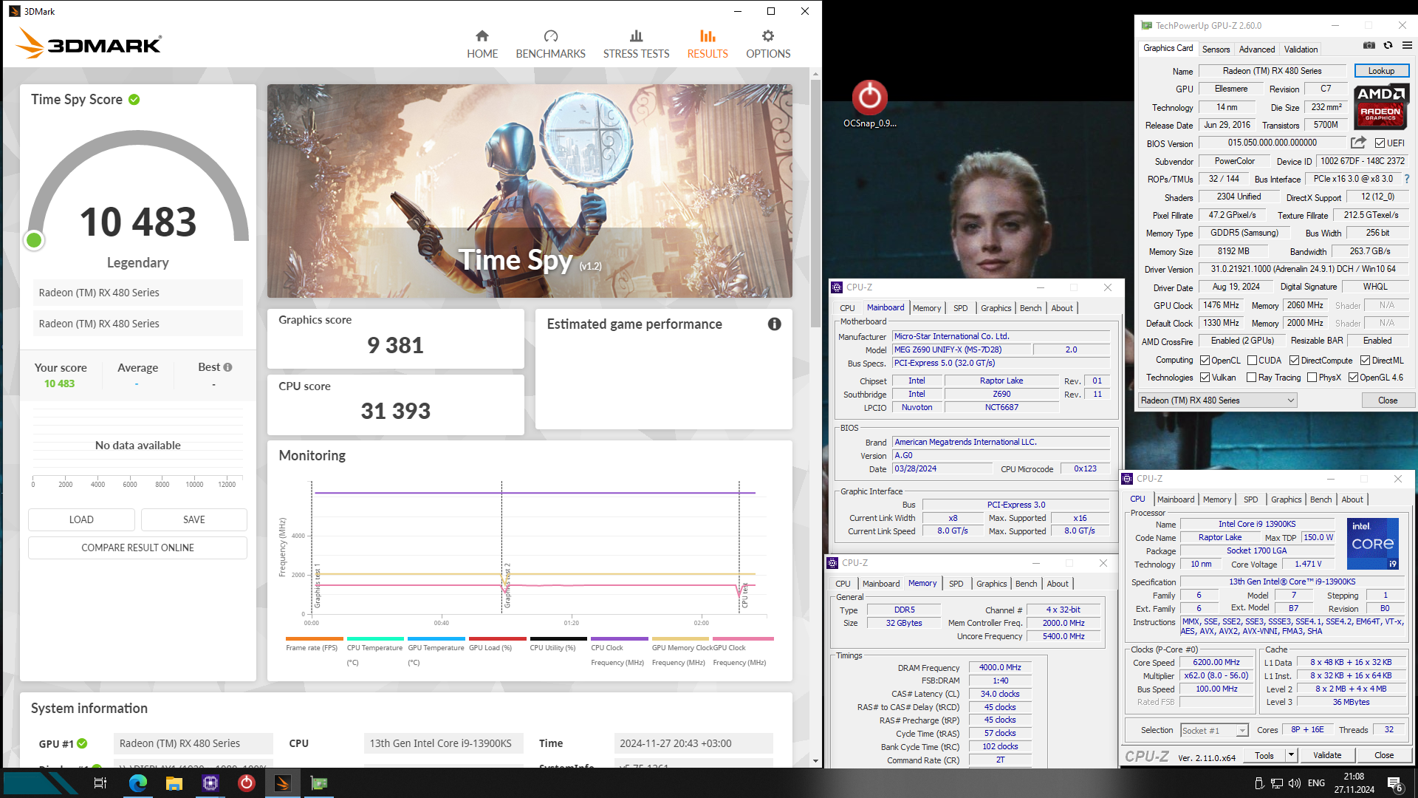Click the volume icon in system tray
The width and height of the screenshot is (1418, 798).
click(1295, 783)
